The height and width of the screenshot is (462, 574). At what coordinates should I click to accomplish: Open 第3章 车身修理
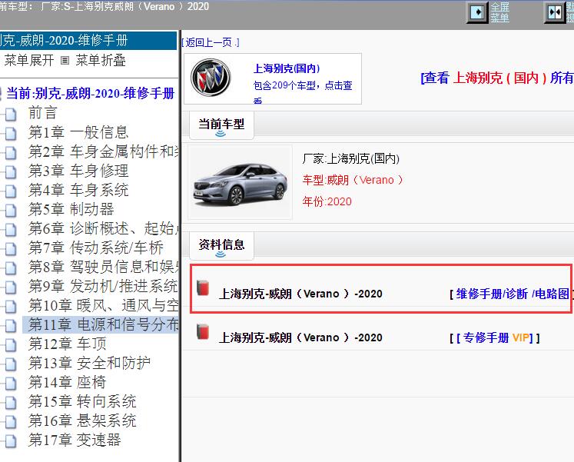[78, 171]
